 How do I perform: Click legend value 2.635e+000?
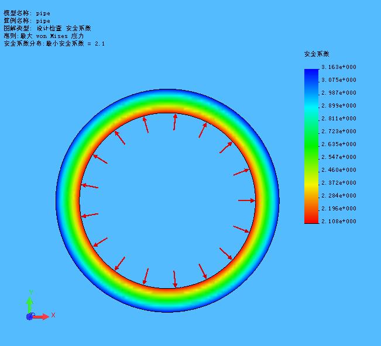(339, 144)
